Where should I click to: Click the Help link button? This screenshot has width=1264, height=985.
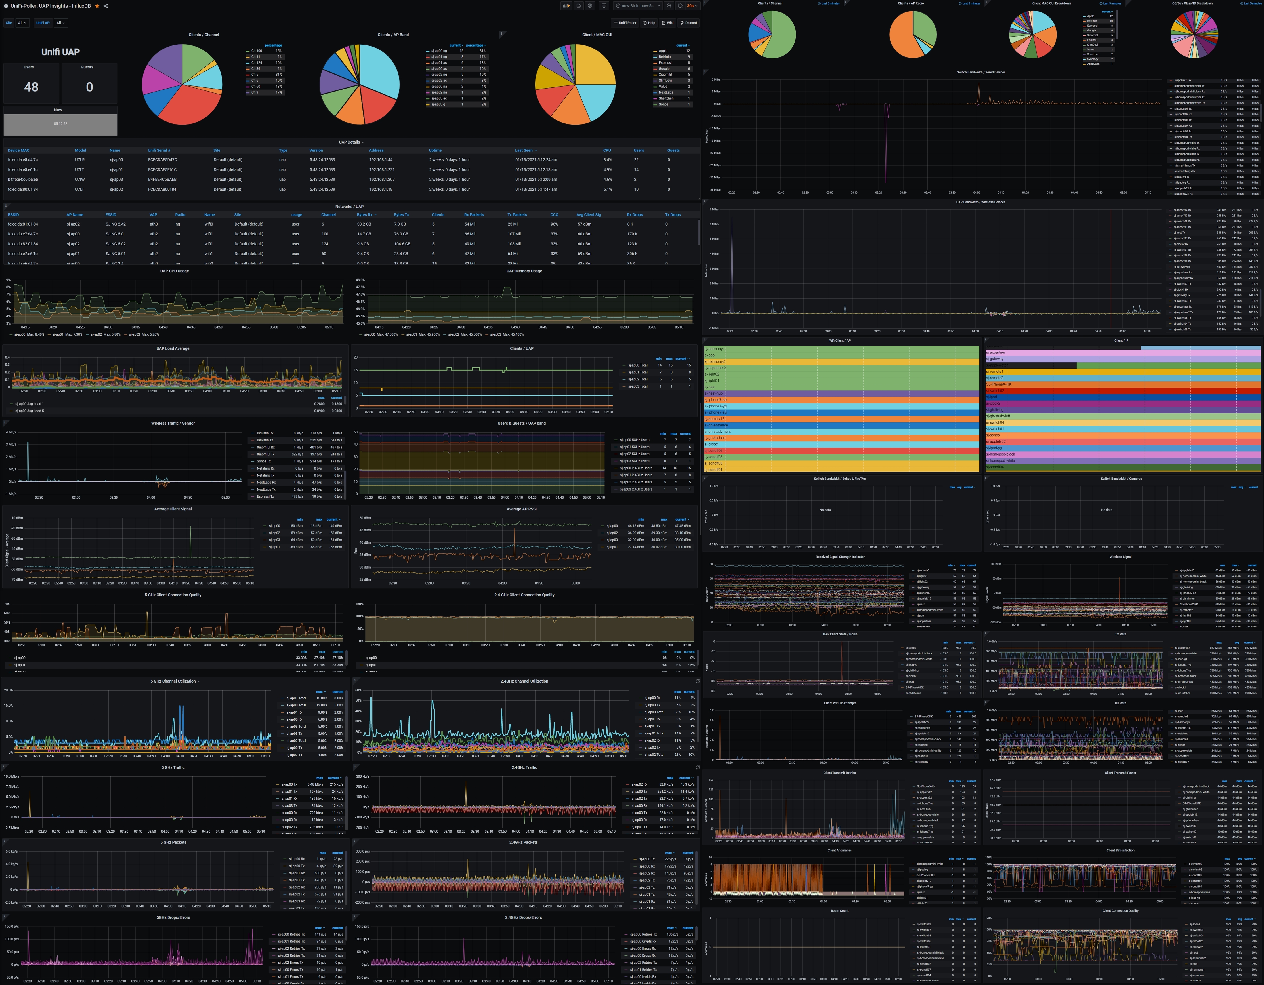[649, 23]
